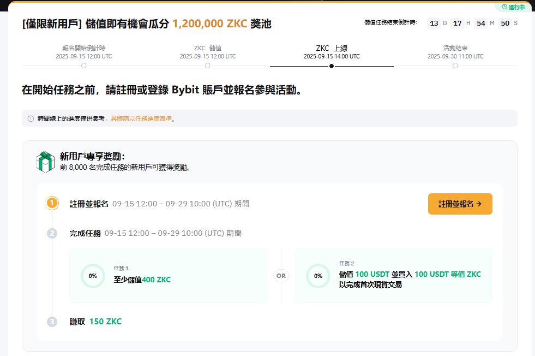This screenshot has height=356, width=535.
Task: Click the countdown days value 13
Action: (434, 23)
